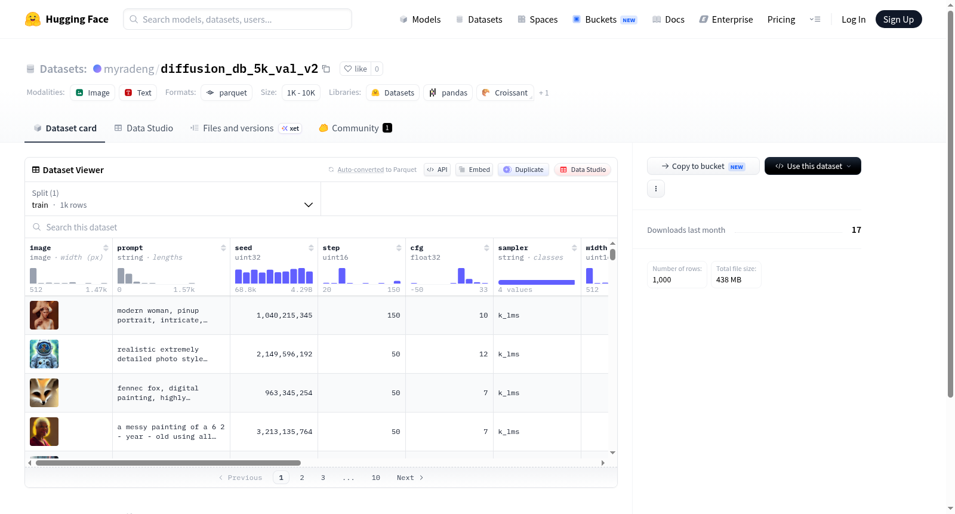Sort the cfg column with its arrows

pyautogui.click(x=486, y=248)
